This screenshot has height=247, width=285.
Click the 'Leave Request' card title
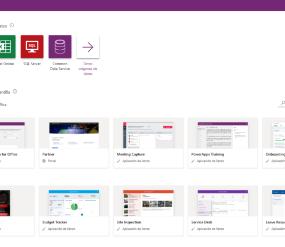[x=275, y=222]
